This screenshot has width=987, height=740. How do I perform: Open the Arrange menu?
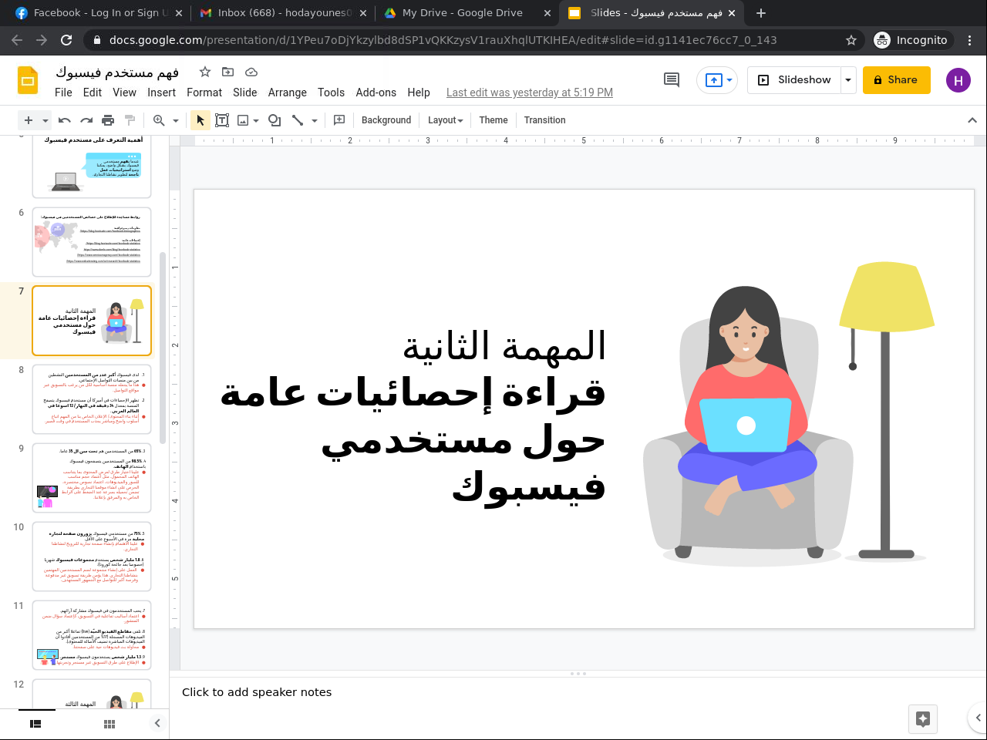coord(288,92)
